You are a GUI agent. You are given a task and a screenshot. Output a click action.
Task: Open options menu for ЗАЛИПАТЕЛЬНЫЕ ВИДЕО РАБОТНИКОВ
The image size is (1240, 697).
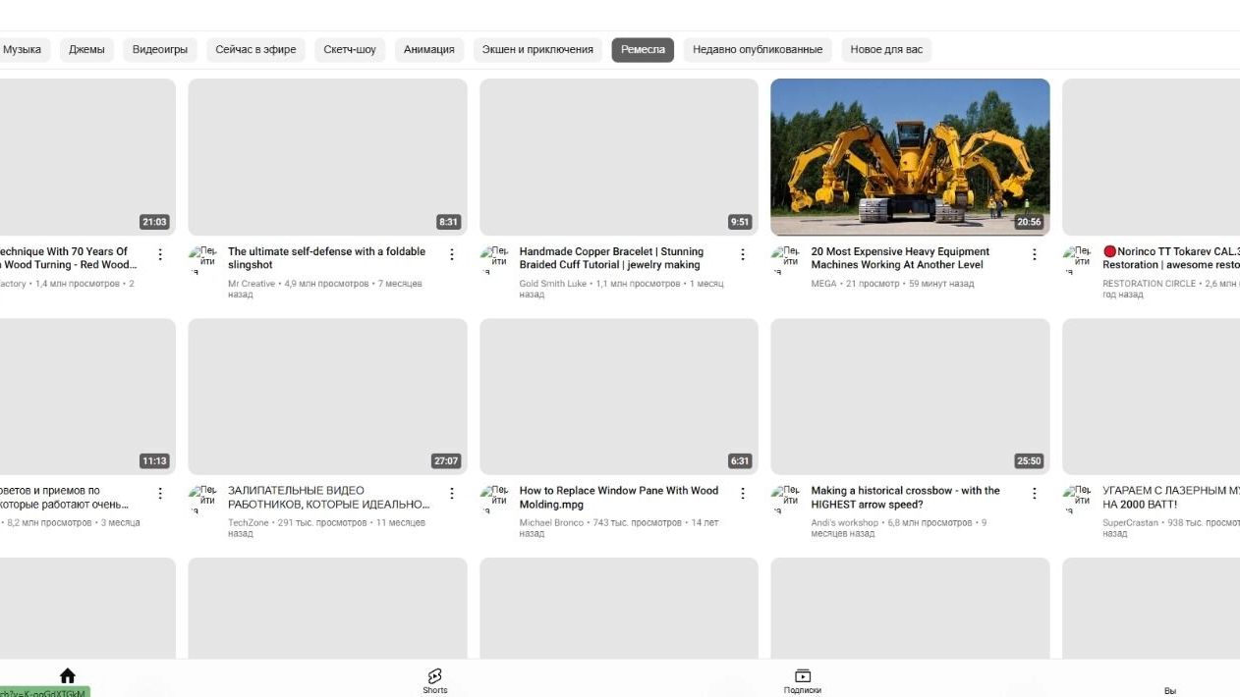(x=452, y=494)
